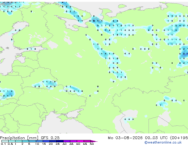Click the weatheronline.co.uk copyright link
The image size is (188, 145).
coord(163,142)
